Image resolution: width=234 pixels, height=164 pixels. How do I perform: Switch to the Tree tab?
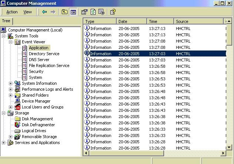point(6,21)
